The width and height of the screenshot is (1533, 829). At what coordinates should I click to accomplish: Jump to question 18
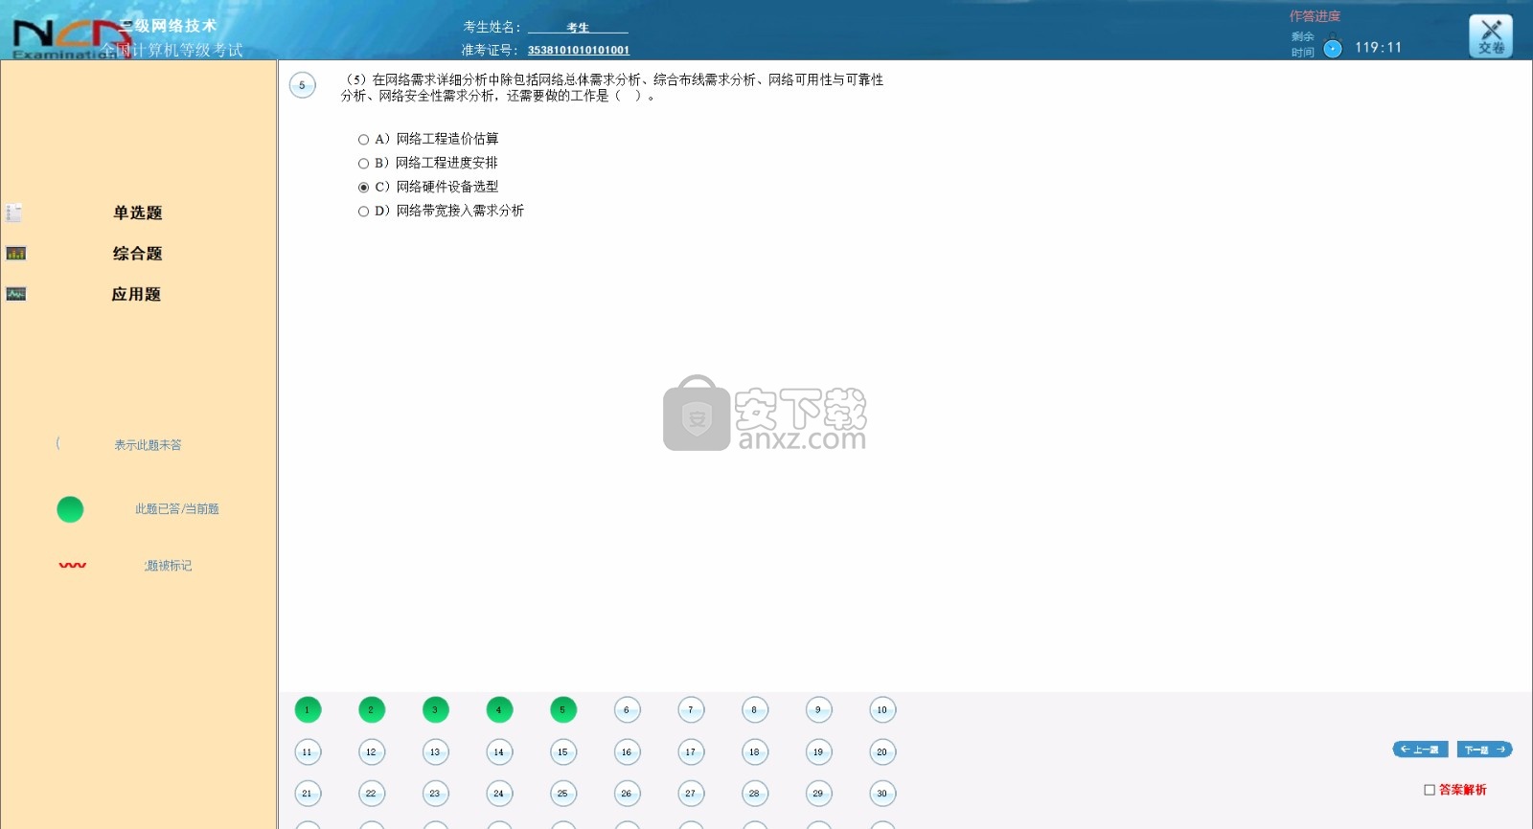click(755, 751)
